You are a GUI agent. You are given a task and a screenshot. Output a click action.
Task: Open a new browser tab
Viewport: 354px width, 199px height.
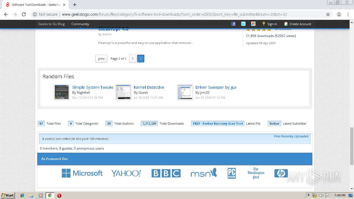pyautogui.click(x=75, y=5)
